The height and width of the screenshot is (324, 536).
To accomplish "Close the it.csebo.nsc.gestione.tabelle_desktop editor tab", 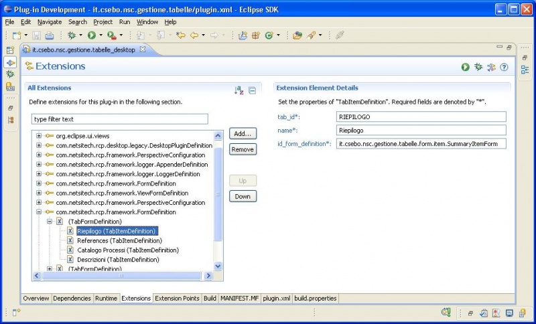I will click(x=142, y=50).
